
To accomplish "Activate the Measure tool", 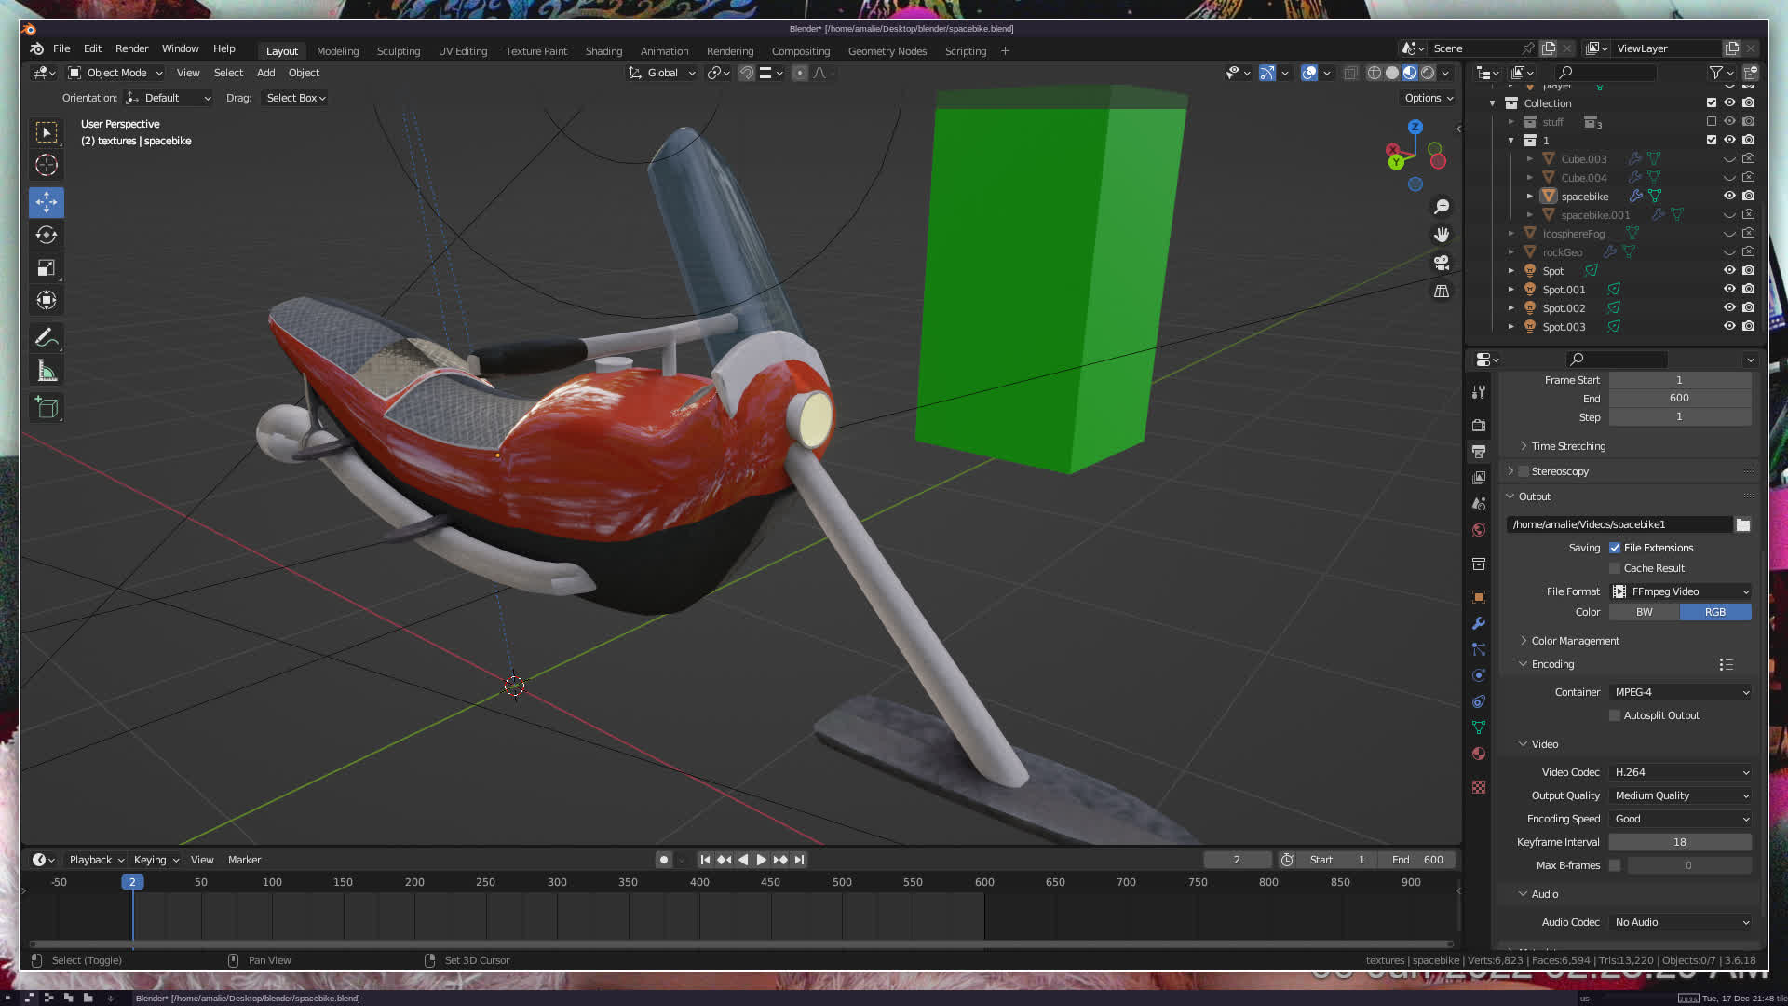I will [x=46, y=371].
